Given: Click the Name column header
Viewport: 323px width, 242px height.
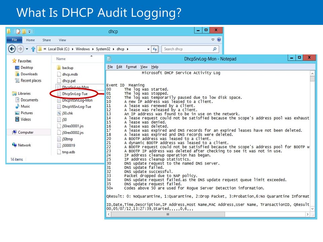Looking at the screenshot, I should [x=61, y=59].
